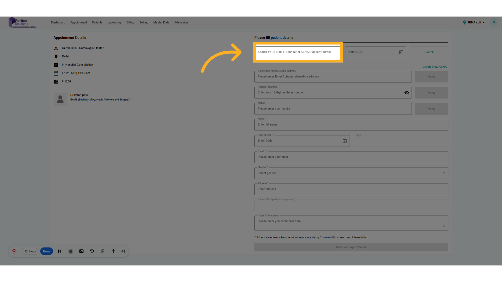The width and height of the screenshot is (502, 282).
Task: Click the Create New ABHA link
Action: click(x=435, y=67)
